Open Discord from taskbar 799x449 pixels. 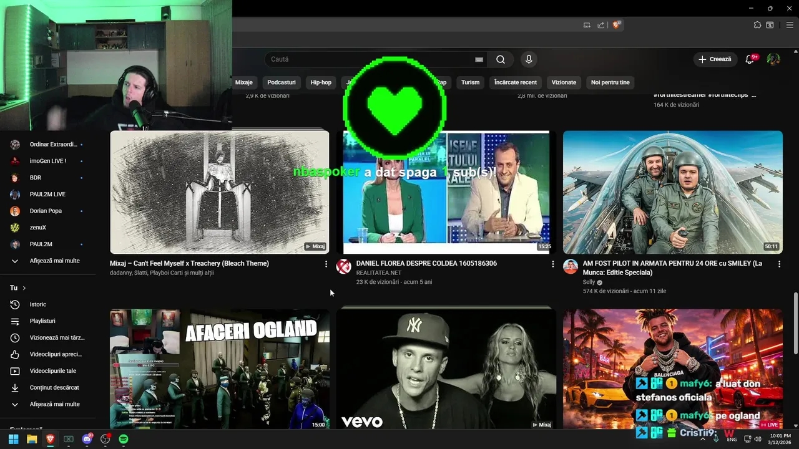click(x=87, y=439)
